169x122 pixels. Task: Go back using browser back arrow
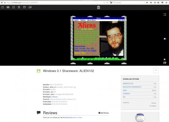[2, 2]
